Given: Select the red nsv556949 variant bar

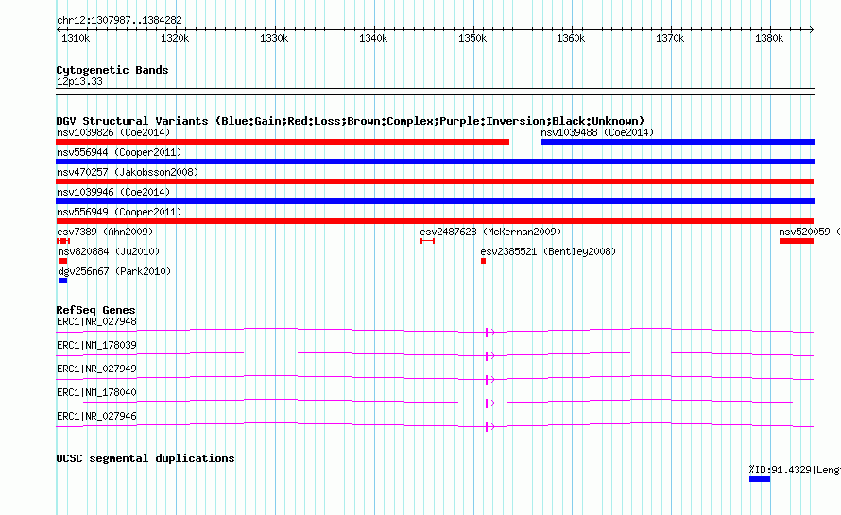Looking at the screenshot, I should (435, 221).
